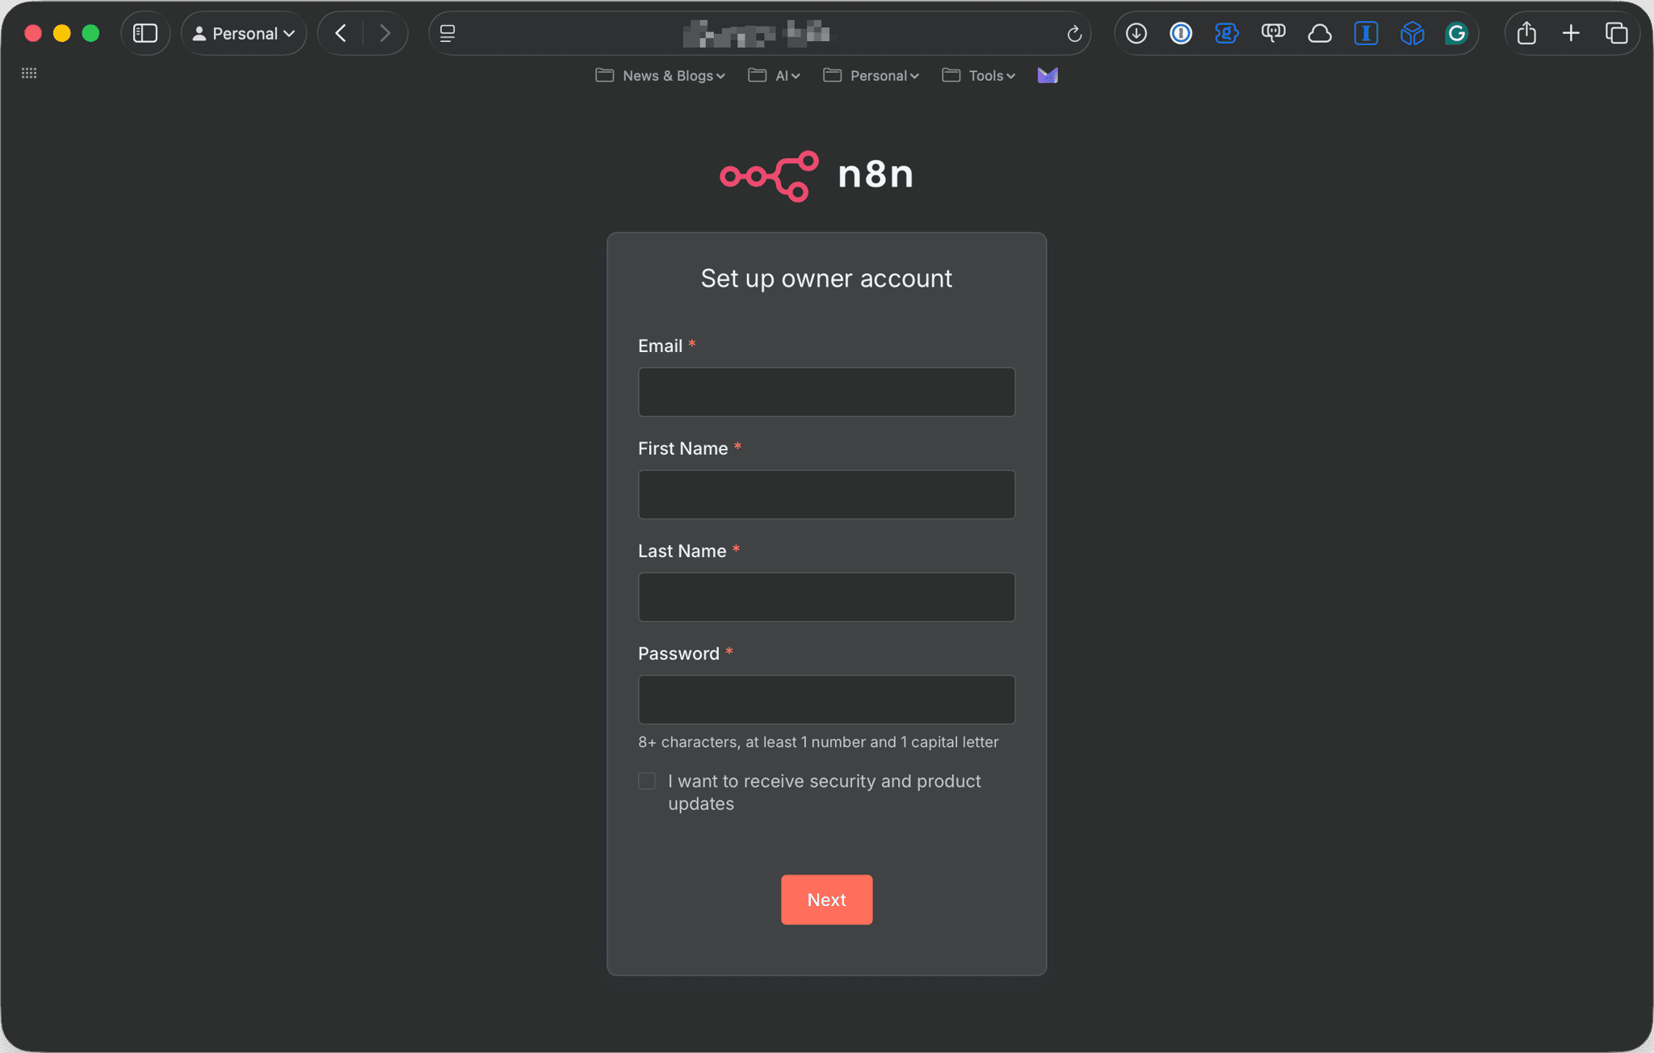Click the share icon

(1526, 33)
